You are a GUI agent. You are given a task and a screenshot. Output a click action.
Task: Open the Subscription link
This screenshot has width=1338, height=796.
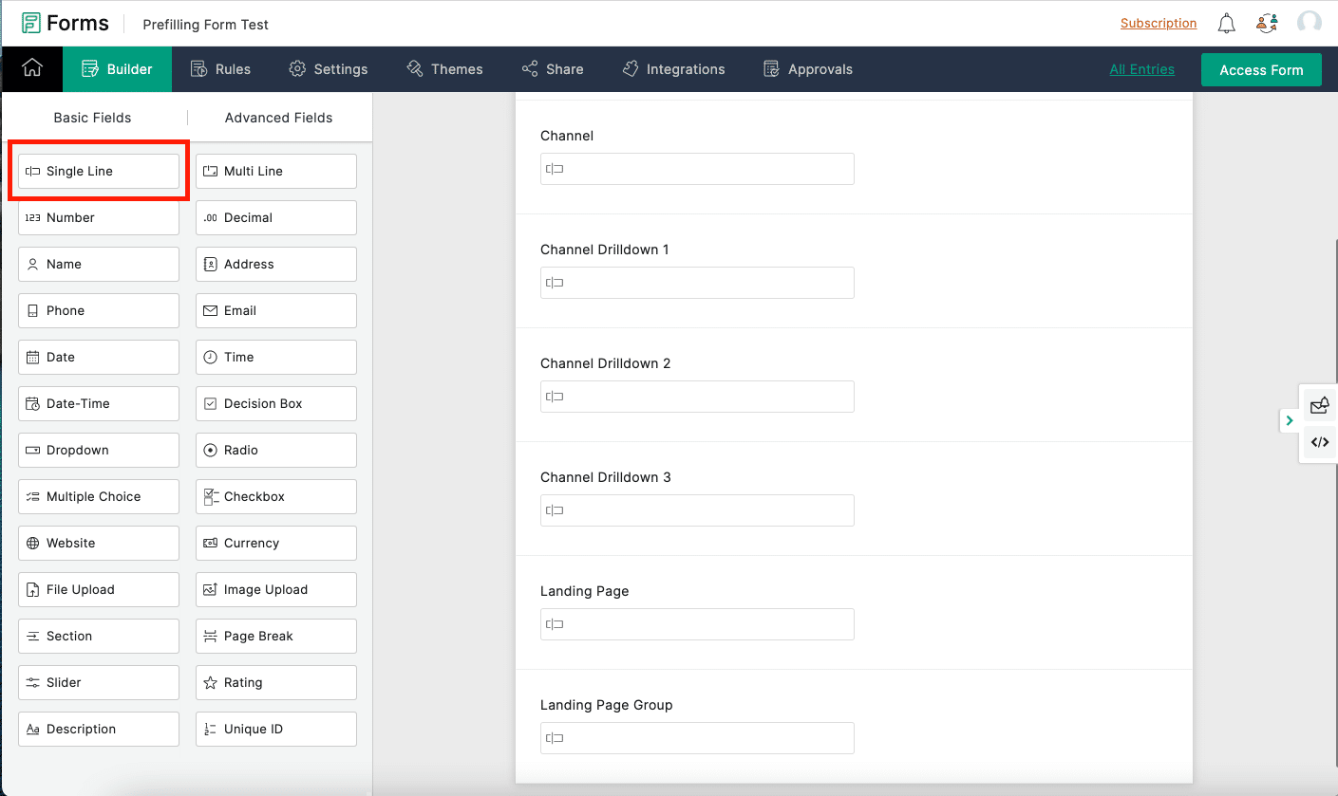(x=1159, y=24)
